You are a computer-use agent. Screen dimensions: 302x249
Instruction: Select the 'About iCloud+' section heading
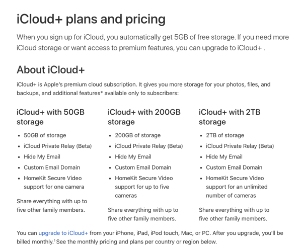51,69
